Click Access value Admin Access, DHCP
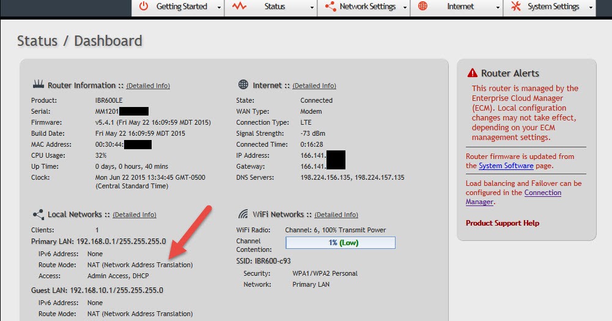 coord(118,276)
